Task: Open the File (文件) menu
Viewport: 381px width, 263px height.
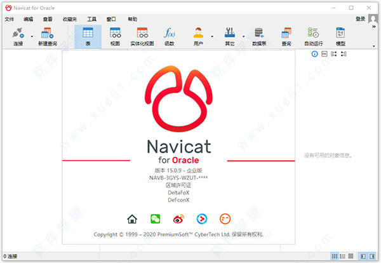Action: 10,19
